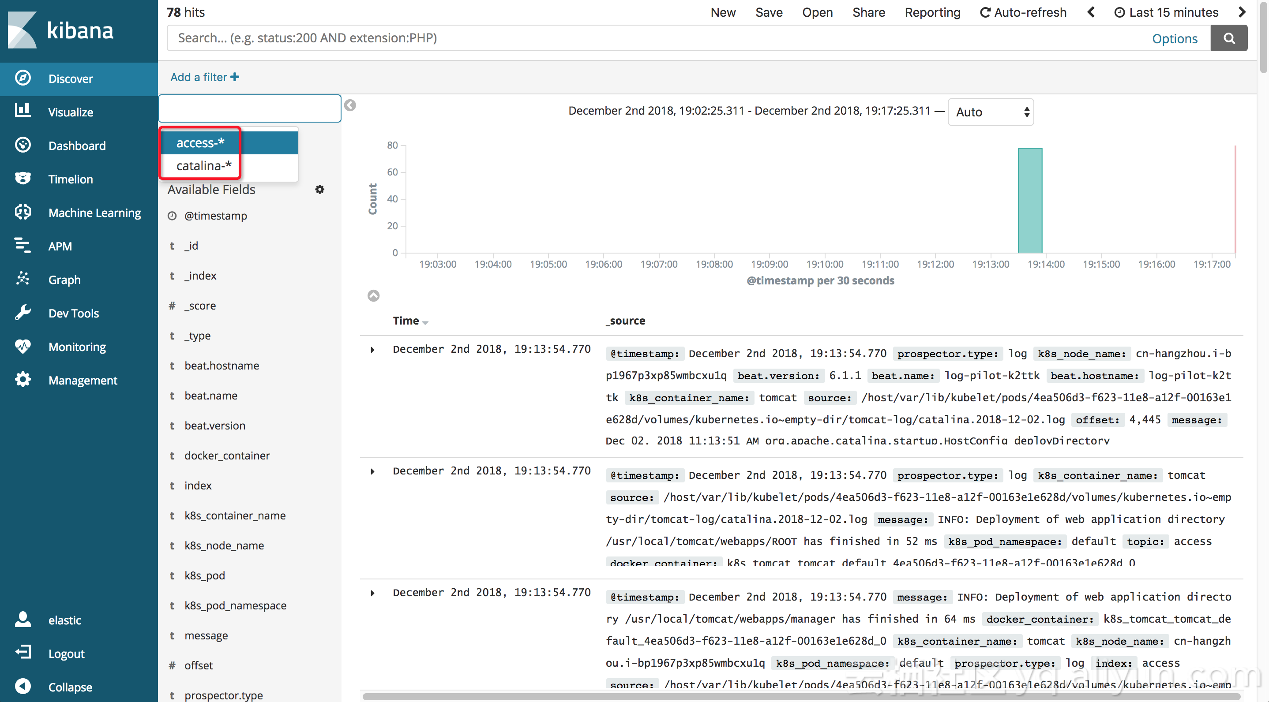Viewport: 1269px width, 702px height.
Task: Click Reporting in the top menu
Action: click(932, 12)
